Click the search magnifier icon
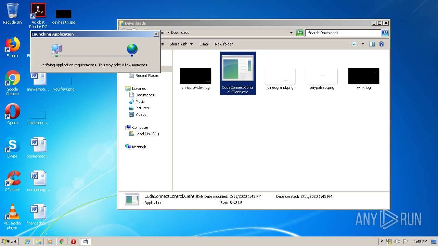The image size is (438, 246). [385, 33]
